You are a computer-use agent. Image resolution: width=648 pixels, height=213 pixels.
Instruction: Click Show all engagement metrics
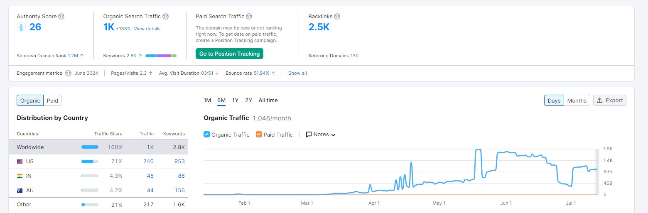coord(297,73)
